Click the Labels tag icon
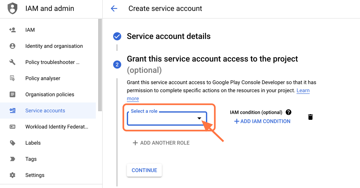This screenshot has height=188, width=360. pyautogui.click(x=12, y=143)
